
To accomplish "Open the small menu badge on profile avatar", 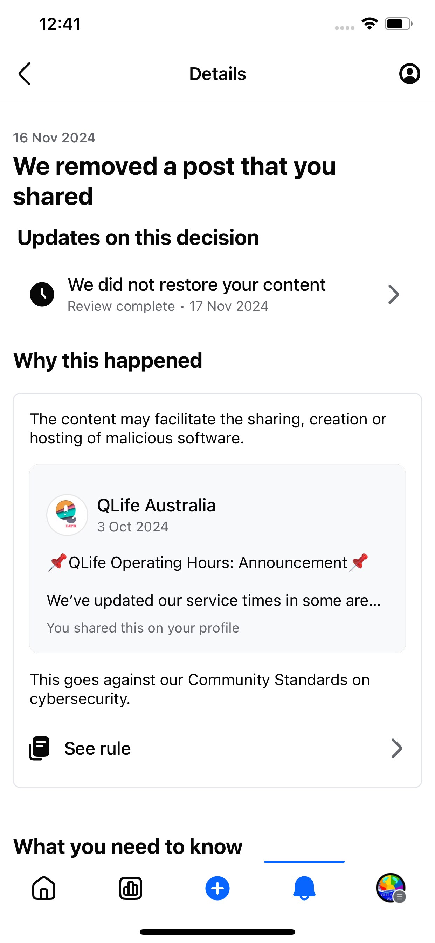I will click(x=400, y=895).
